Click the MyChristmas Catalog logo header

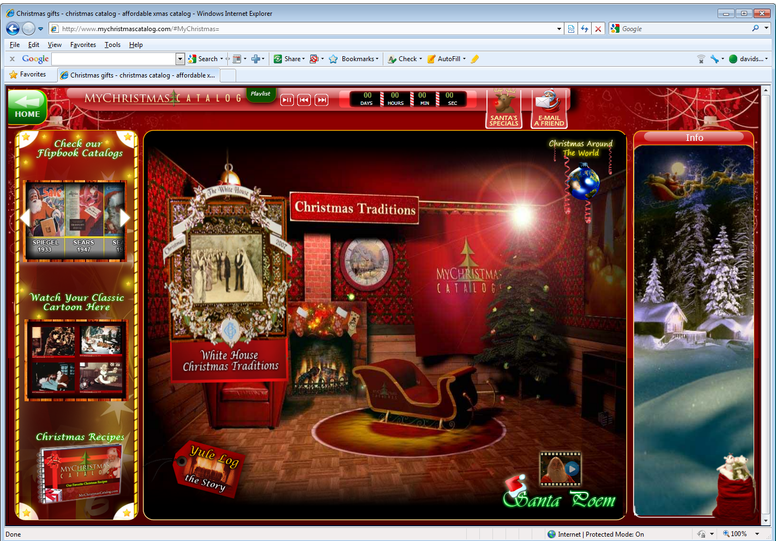(x=163, y=98)
